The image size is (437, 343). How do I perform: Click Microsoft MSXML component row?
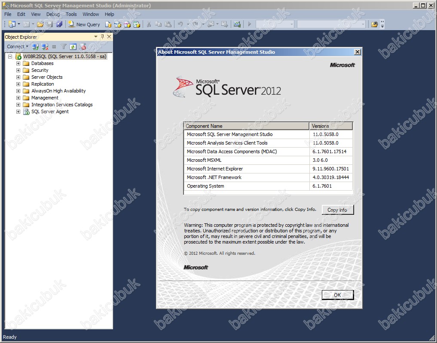(268, 160)
